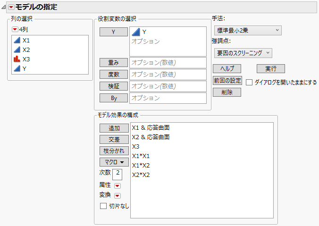Toggle the ダイアログを開いたままにする checkbox
Image resolution: width=319 pixels, height=226 pixels.
click(249, 82)
